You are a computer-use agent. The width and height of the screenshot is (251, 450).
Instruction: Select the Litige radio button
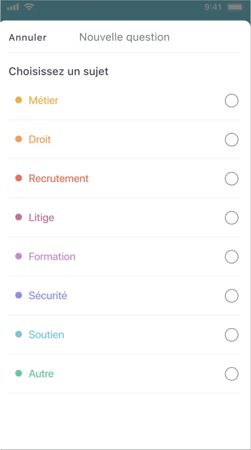[231, 218]
